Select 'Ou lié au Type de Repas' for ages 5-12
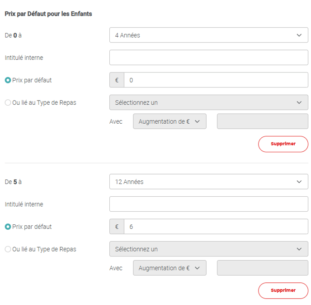Image resolution: width=311 pixels, height=305 pixels. coord(8,249)
